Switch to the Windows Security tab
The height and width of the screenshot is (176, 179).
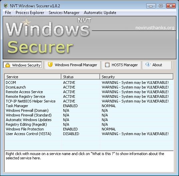point(22,65)
